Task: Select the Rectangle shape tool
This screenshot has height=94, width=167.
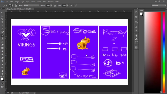Action: (x=2, y=68)
